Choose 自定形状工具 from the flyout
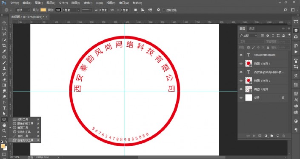Image resolution: width=300 pixels, height=159 pixels. tap(25, 140)
